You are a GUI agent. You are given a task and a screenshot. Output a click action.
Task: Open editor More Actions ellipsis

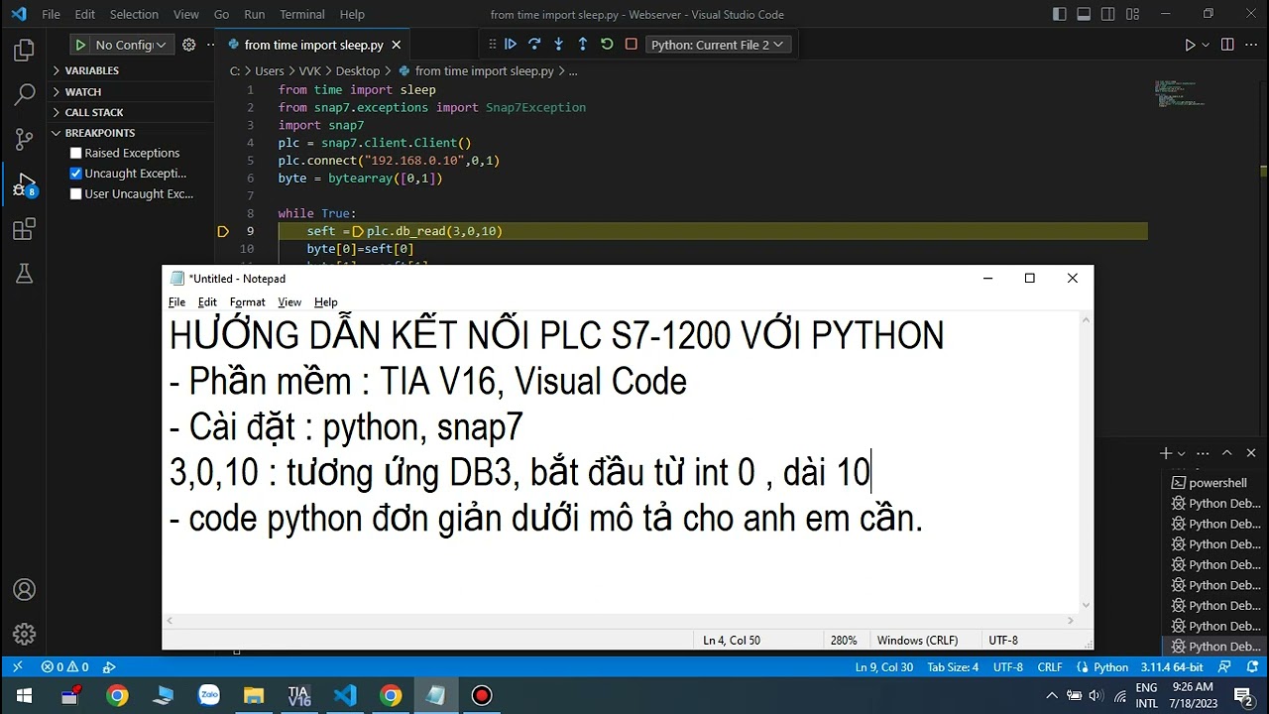click(x=1251, y=45)
